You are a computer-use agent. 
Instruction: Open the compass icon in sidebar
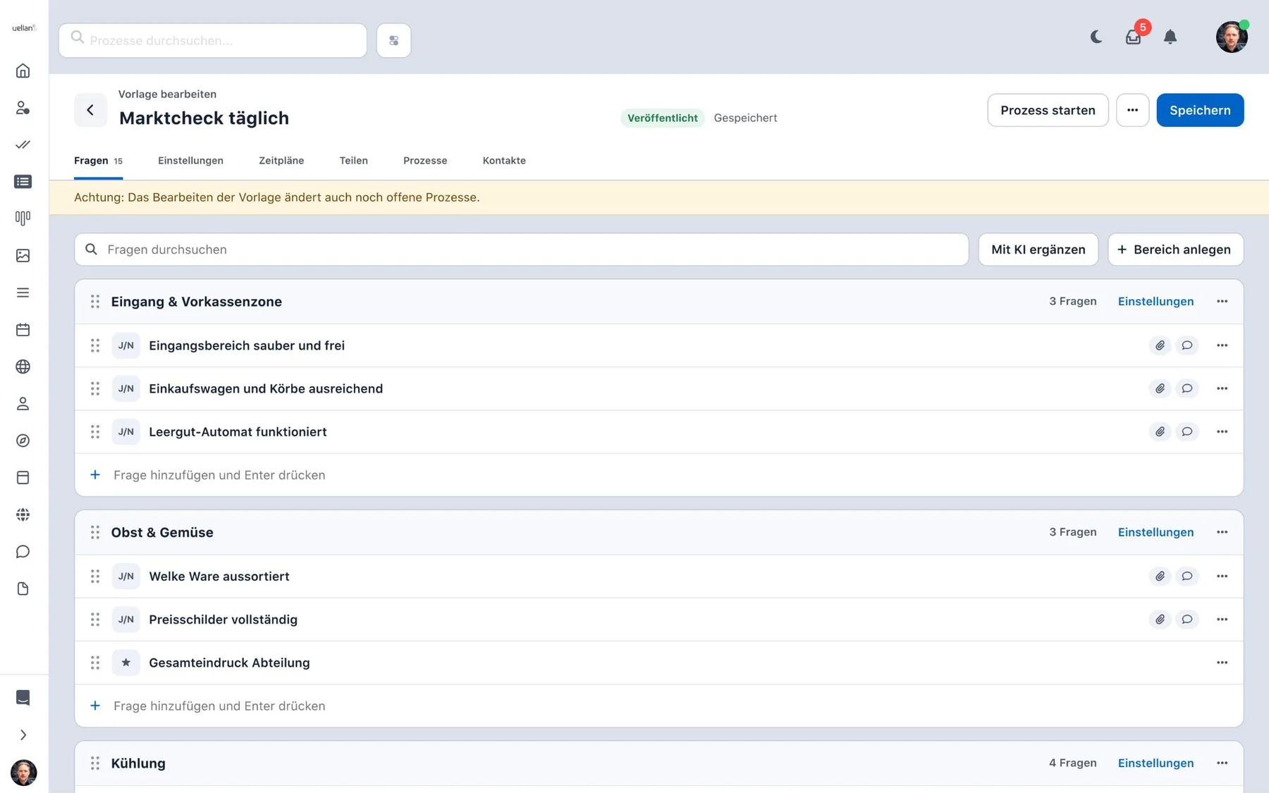(23, 441)
